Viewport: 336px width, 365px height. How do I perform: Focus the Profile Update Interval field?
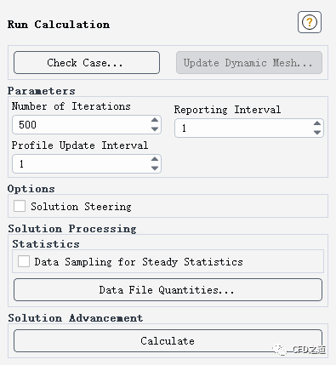click(81, 164)
